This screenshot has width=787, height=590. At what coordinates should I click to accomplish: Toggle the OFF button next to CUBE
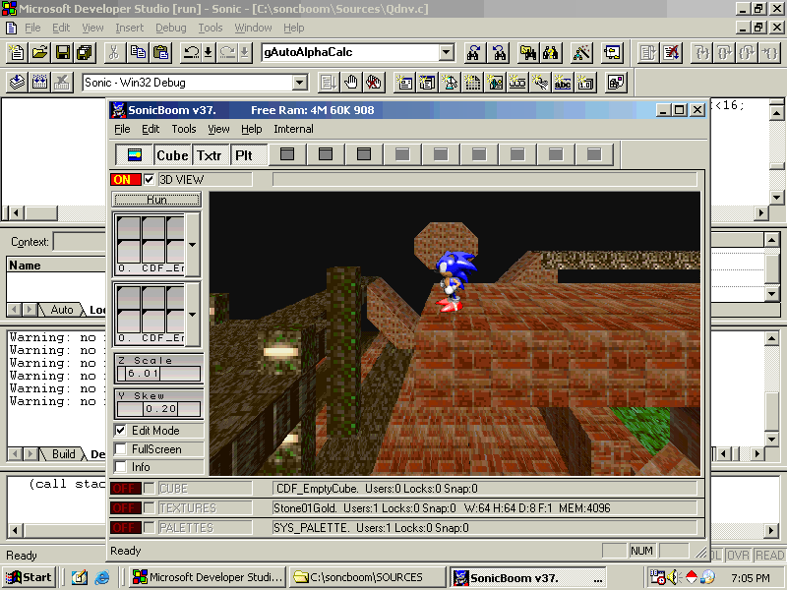point(126,488)
